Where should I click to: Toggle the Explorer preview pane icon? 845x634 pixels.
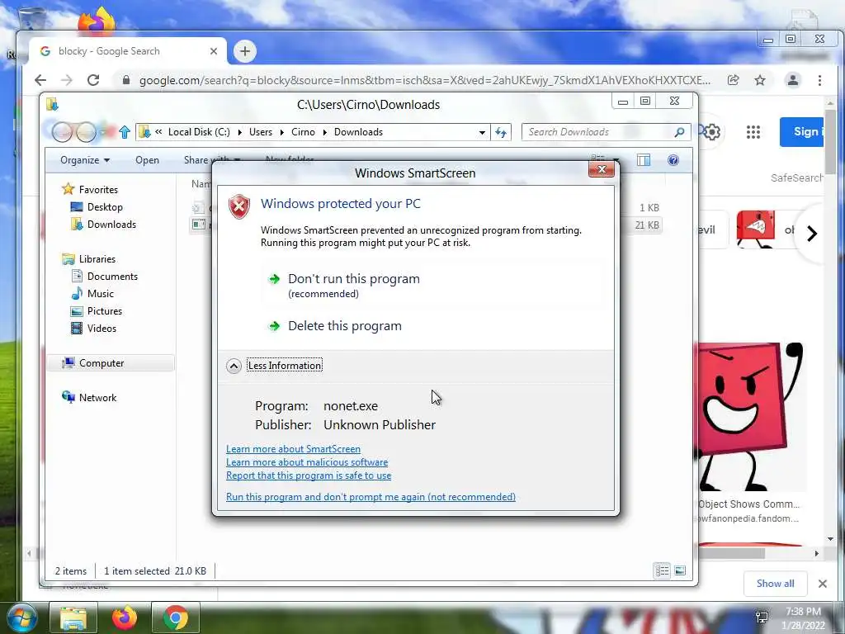[x=644, y=160]
